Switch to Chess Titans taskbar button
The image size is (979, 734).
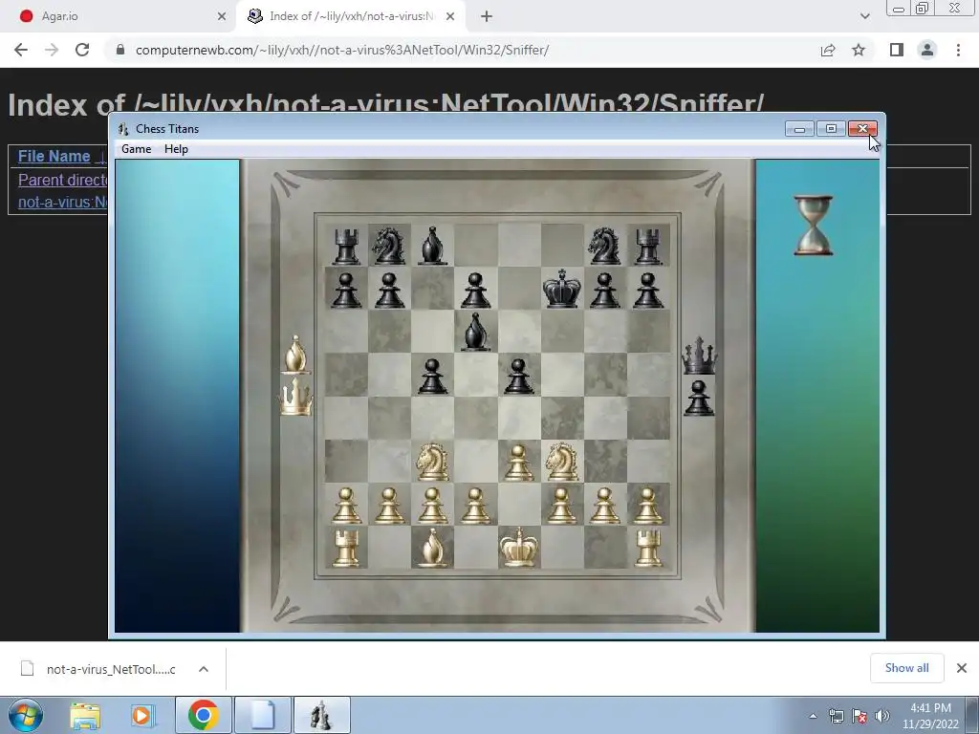321,715
